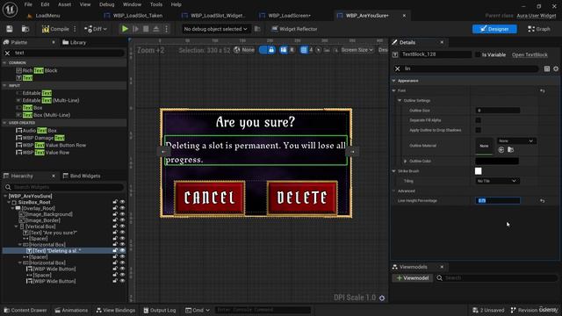Viewport: 562px width, 316px height.
Task: Toggle the designer lock switch
Action: (267, 50)
